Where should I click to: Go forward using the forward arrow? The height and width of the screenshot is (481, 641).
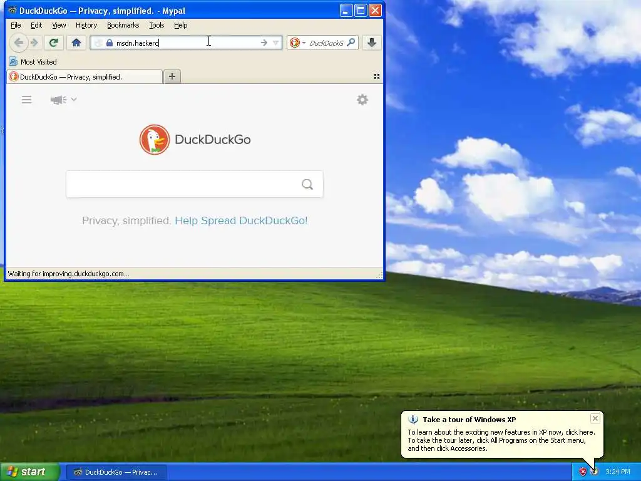pos(35,43)
